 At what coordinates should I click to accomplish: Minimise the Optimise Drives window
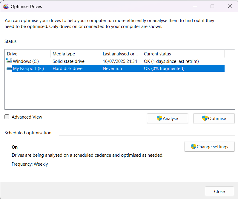pyautogui.click(x=195, y=6)
